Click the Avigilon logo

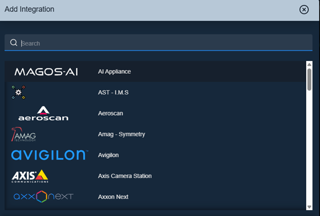click(x=49, y=155)
